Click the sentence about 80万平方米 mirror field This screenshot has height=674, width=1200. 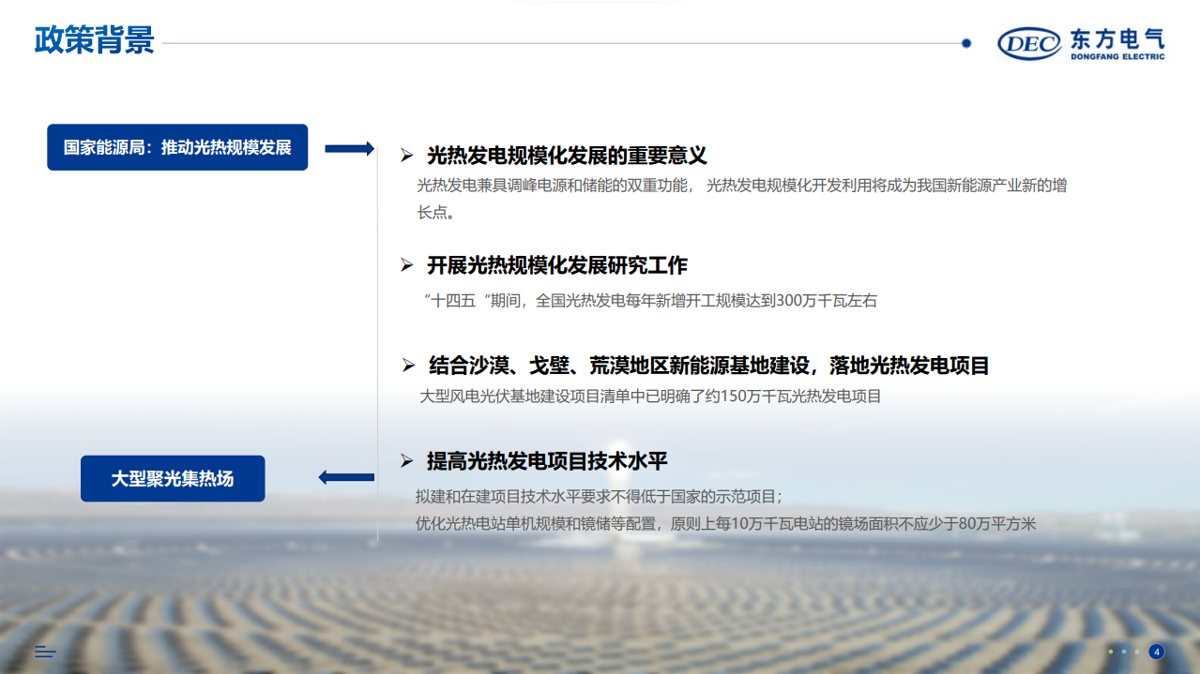tap(725, 524)
